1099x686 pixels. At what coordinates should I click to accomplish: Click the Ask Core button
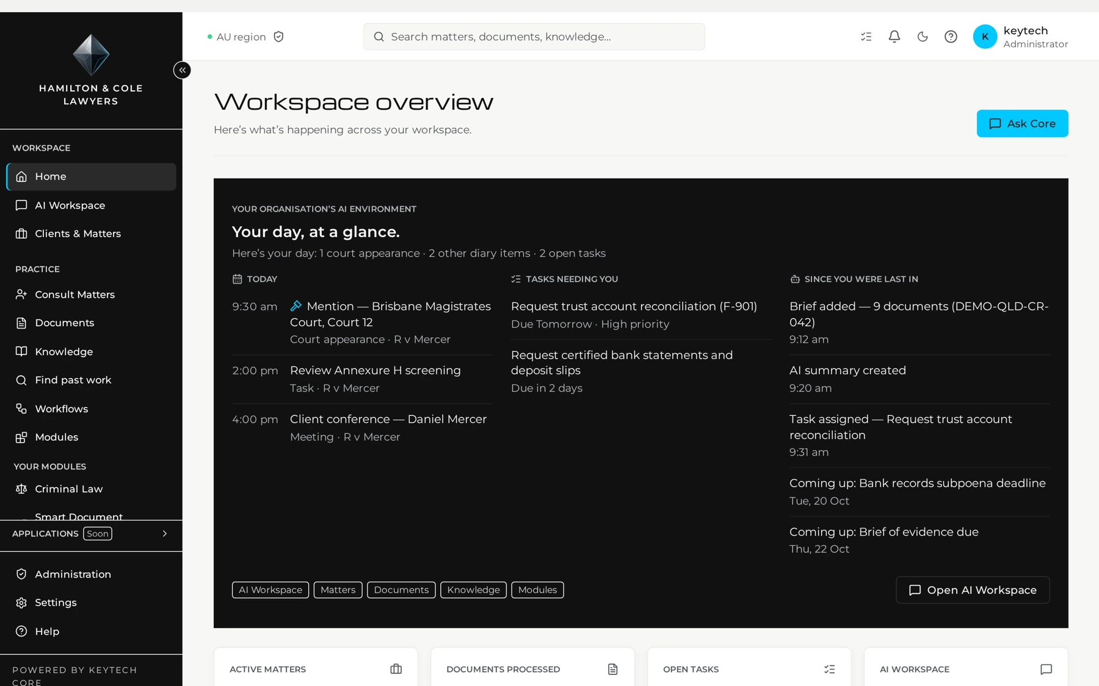[1022, 124]
